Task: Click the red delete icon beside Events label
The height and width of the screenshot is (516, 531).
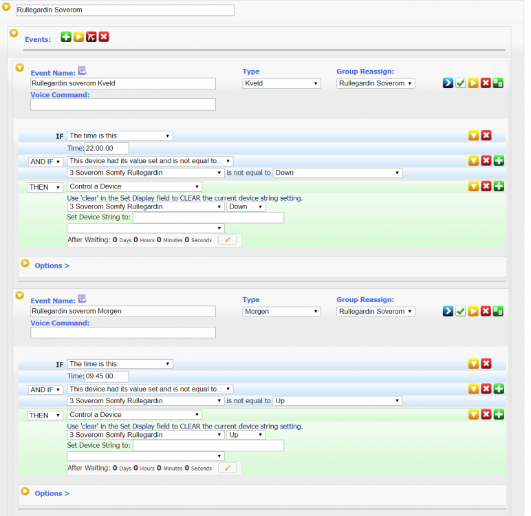Action: point(104,37)
